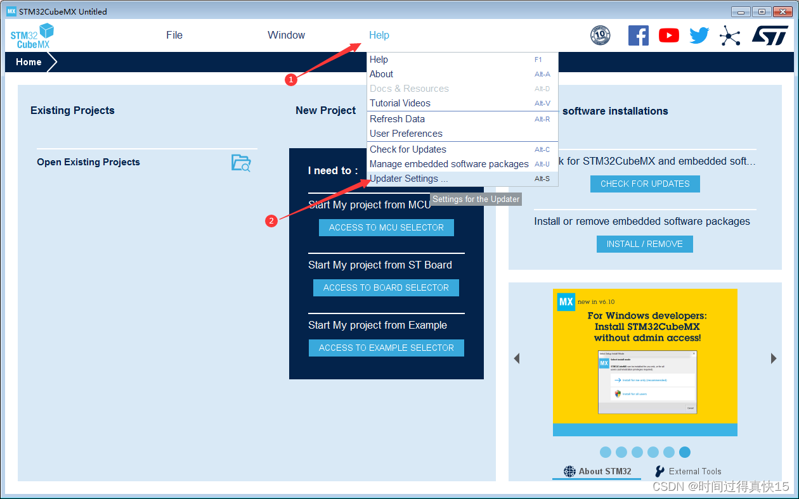799x499 pixels.
Task: Select the third carousel dot
Action: (x=637, y=452)
